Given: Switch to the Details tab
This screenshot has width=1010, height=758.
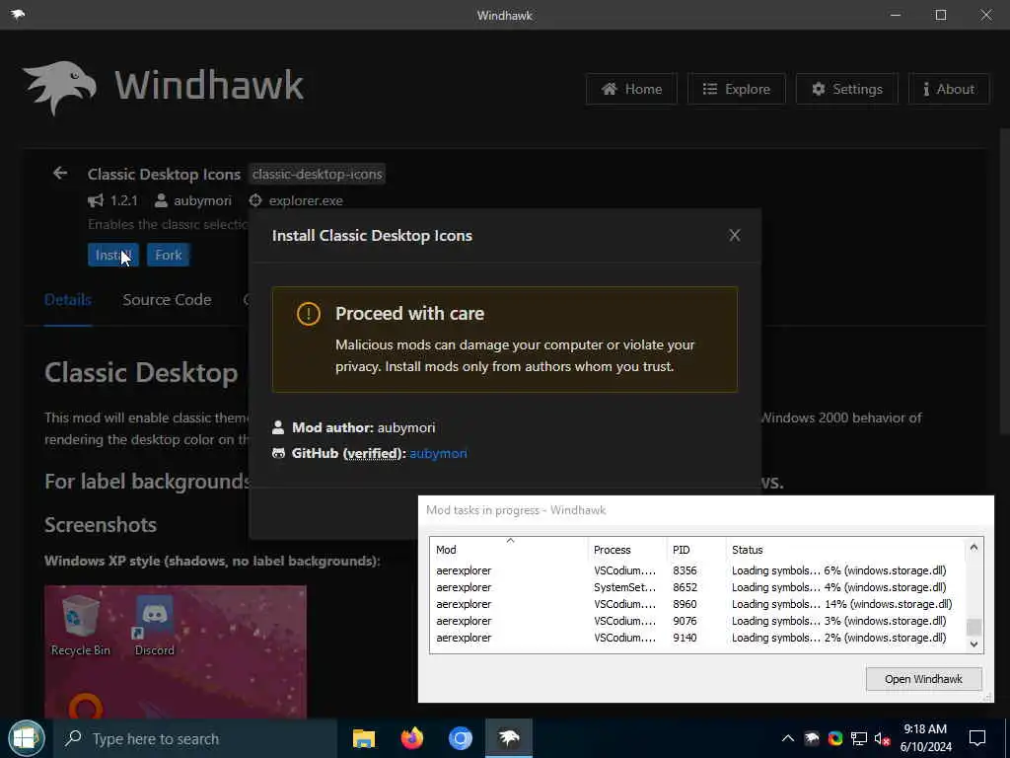Looking at the screenshot, I should click(x=68, y=300).
